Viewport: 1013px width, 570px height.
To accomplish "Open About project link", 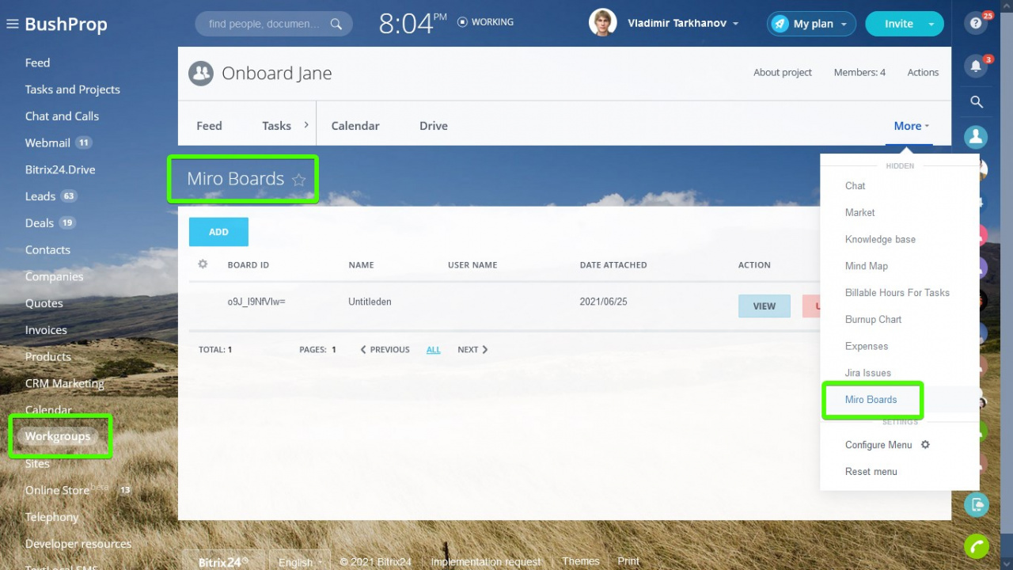I will point(783,72).
